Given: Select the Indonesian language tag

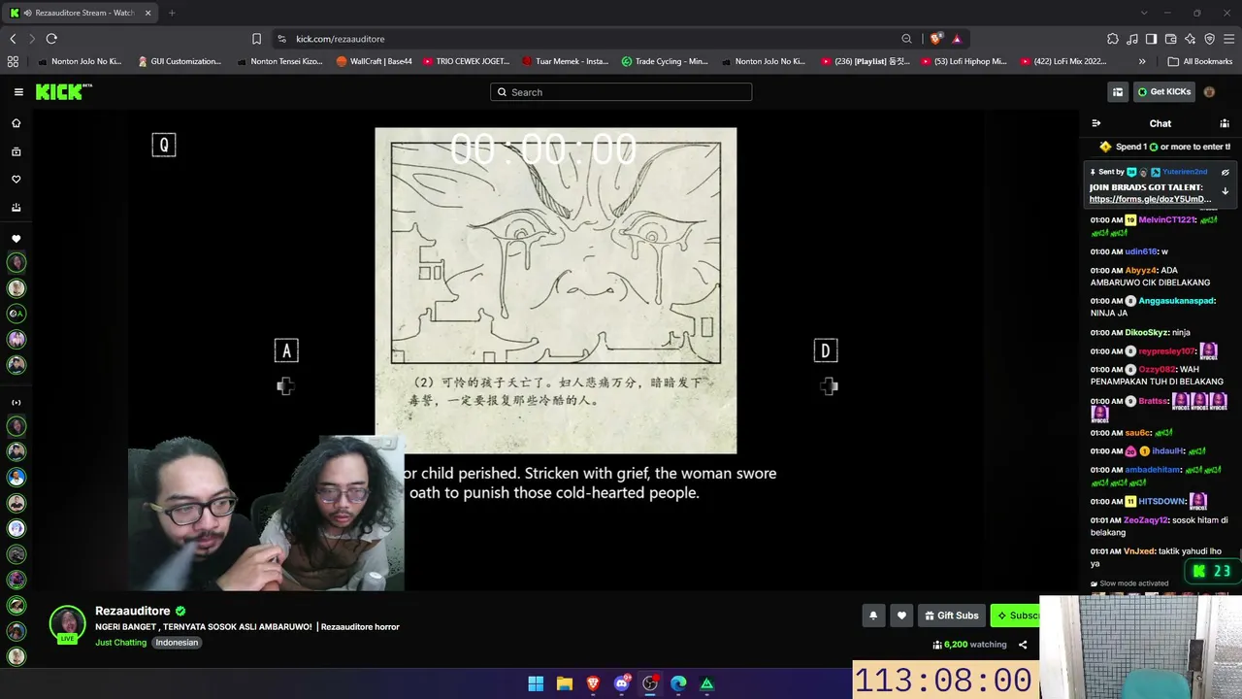Looking at the screenshot, I should pos(177,643).
